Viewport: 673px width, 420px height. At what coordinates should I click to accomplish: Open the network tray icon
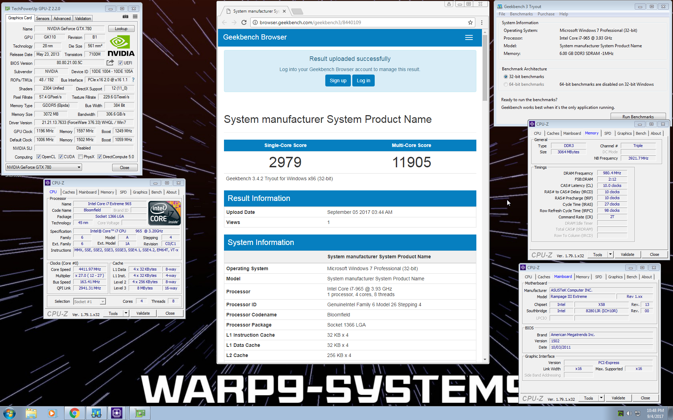tap(638, 413)
